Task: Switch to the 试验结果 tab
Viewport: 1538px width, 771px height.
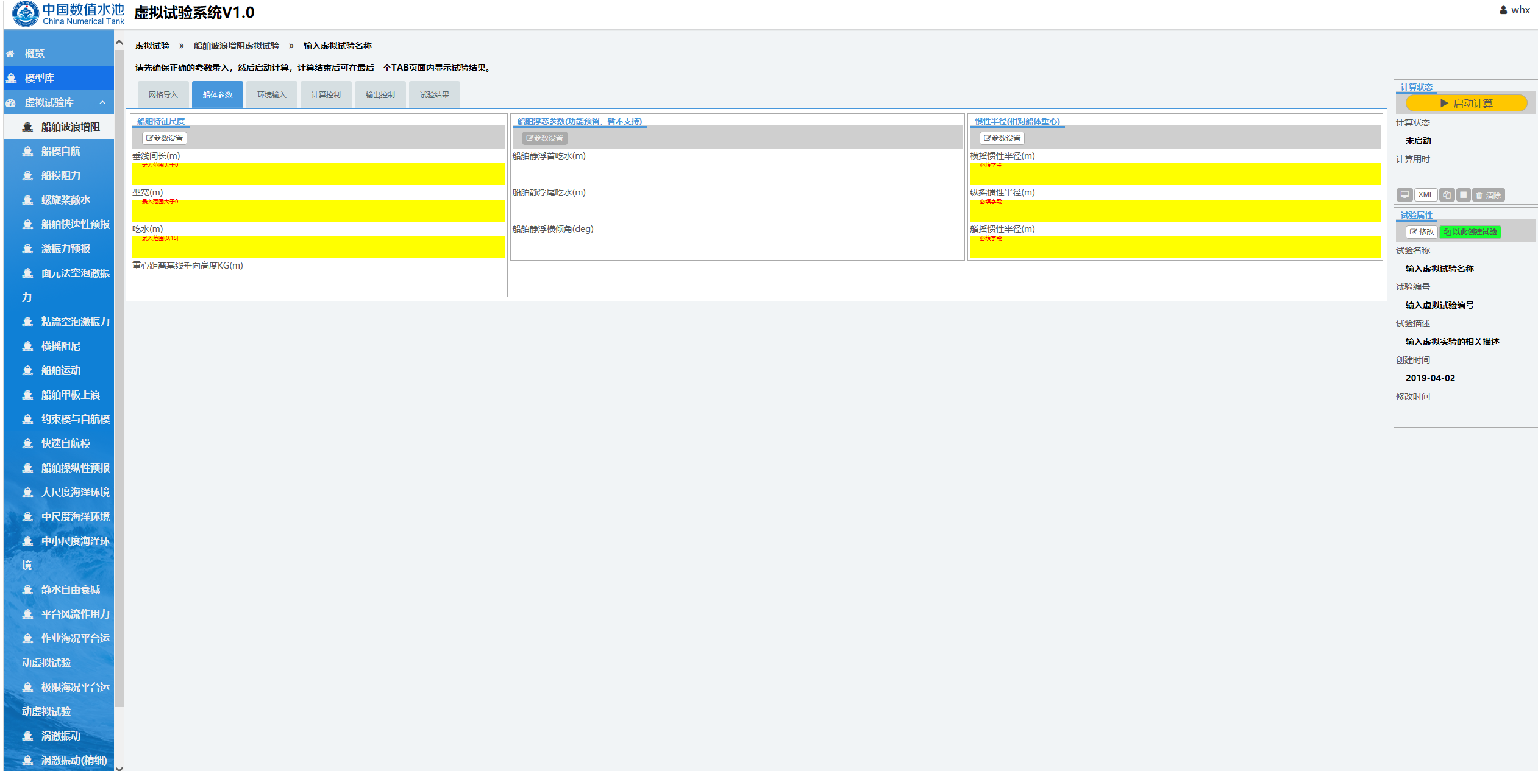Action: [x=434, y=94]
